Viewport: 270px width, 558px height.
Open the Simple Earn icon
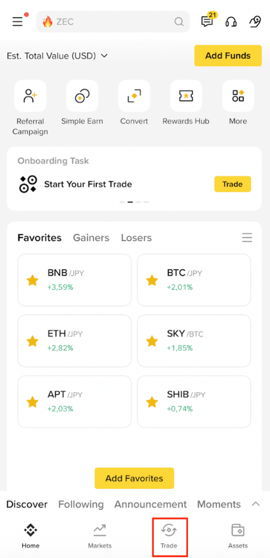point(82,96)
